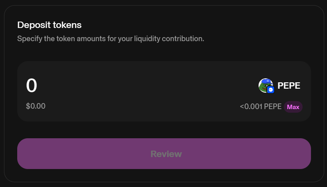Image resolution: width=327 pixels, height=187 pixels.
Task: Click the dollar sign in the fiat value
Action: (28, 106)
